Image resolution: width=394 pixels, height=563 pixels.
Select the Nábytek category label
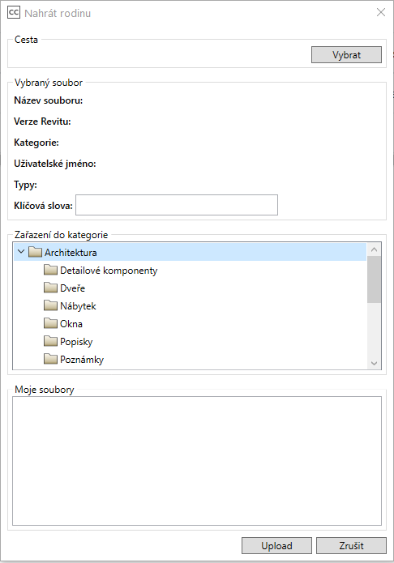pos(78,306)
